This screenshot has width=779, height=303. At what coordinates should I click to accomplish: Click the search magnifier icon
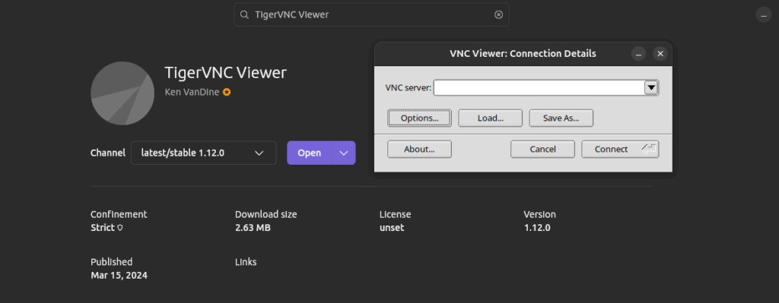point(244,15)
